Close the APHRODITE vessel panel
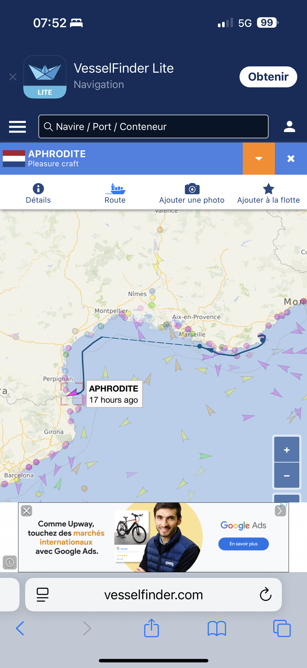307x668 pixels. [291, 159]
